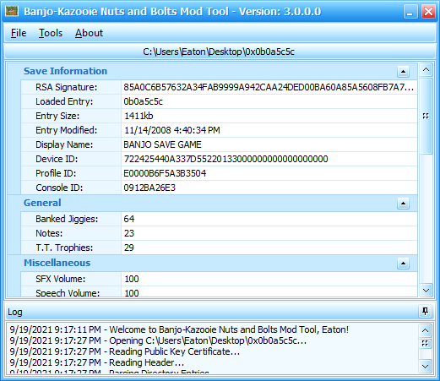Select the T.T. Trophies value 29
This screenshot has height=381, width=440.
[269, 248]
